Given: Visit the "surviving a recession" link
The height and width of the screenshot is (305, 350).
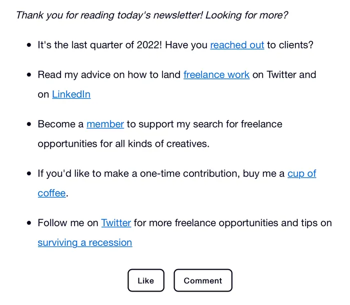Looking at the screenshot, I should [85, 243].
